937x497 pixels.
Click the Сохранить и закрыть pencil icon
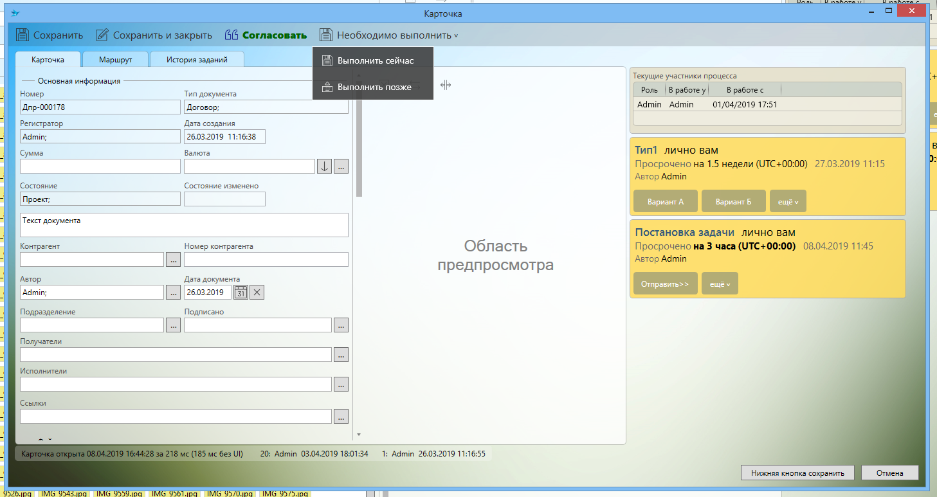pyautogui.click(x=102, y=35)
